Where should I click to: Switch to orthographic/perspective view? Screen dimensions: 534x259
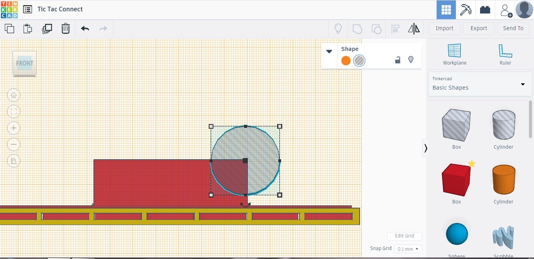coord(14,161)
